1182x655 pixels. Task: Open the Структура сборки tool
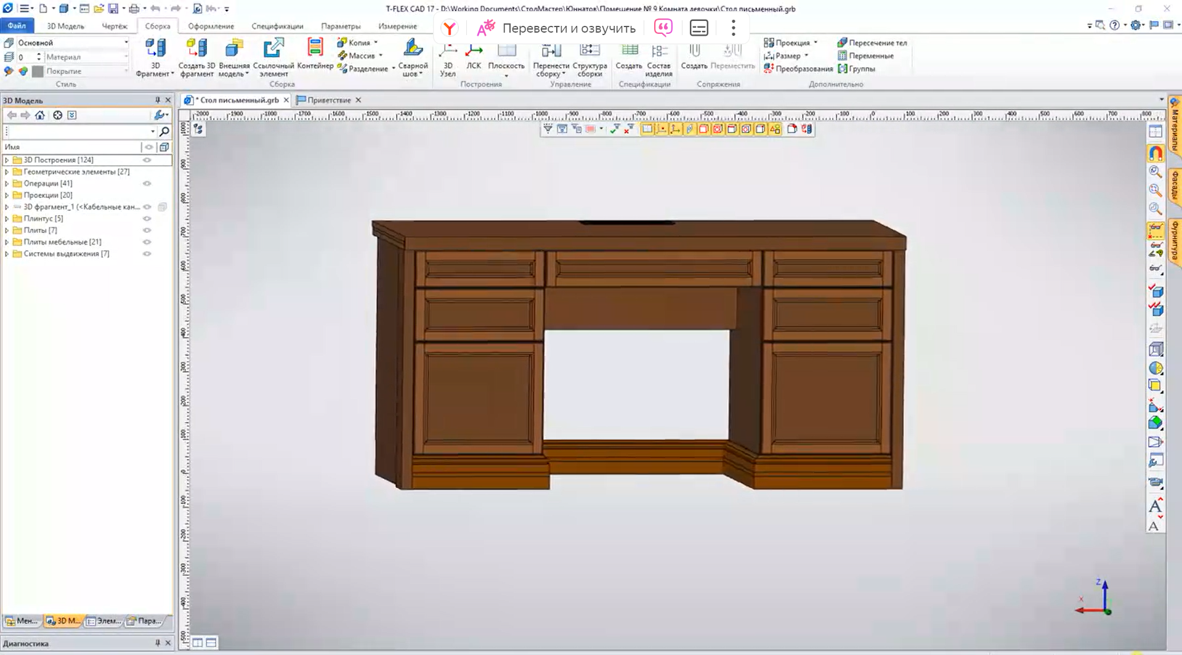589,60
